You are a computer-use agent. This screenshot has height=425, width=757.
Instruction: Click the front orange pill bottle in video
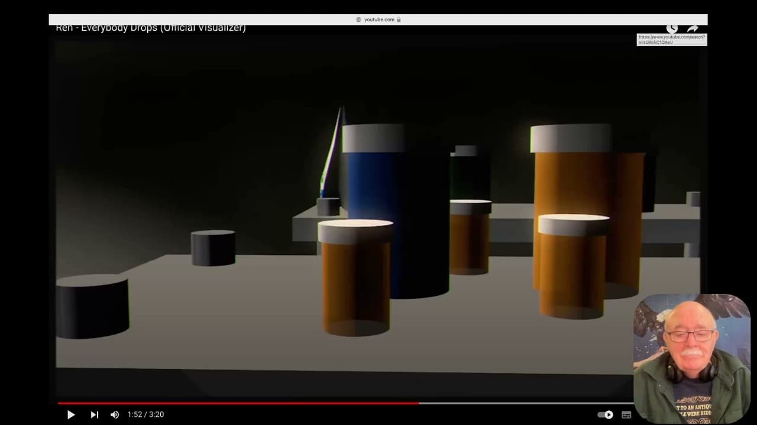click(355, 277)
